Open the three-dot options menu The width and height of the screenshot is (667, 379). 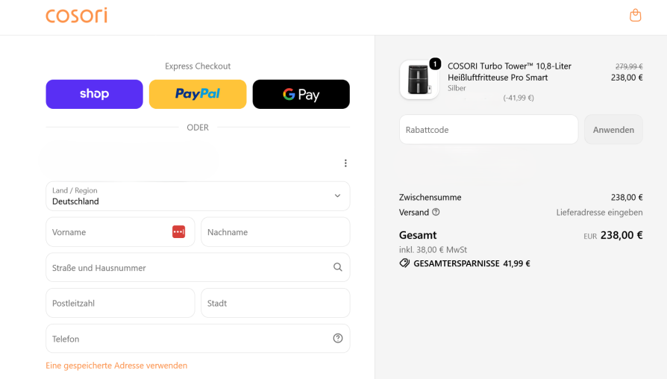345,163
